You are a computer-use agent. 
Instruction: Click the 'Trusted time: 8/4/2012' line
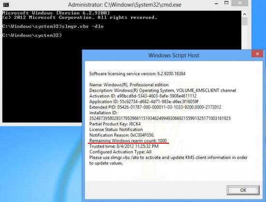(124, 146)
